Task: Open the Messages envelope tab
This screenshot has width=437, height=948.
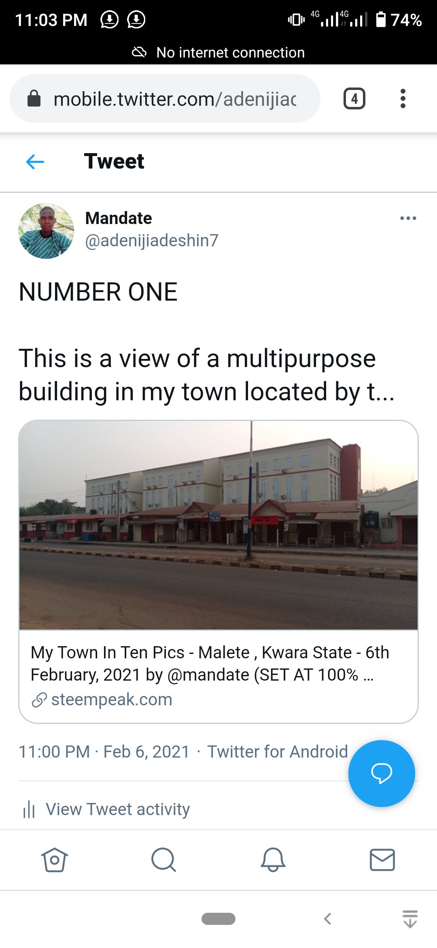Action: pos(382,860)
